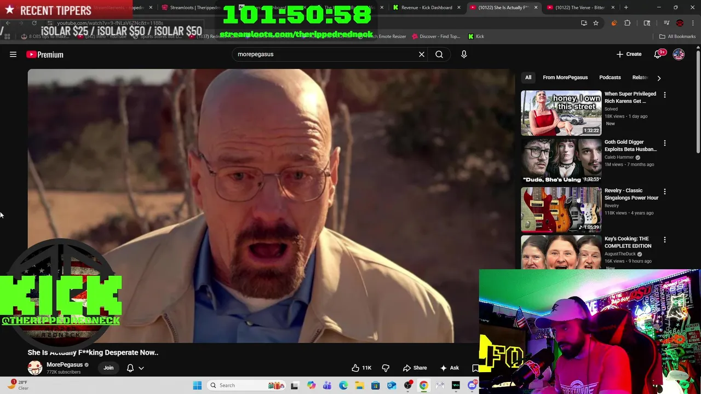Image resolution: width=701 pixels, height=394 pixels.
Task: Open the Chrome profile avatar
Action: coord(680,23)
